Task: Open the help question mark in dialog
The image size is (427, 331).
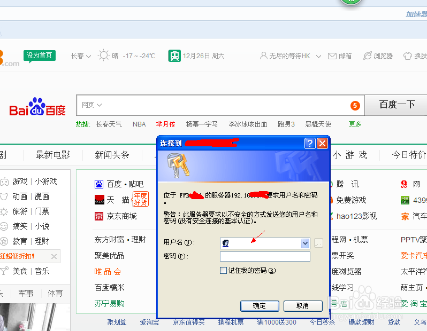Action: [x=310, y=143]
